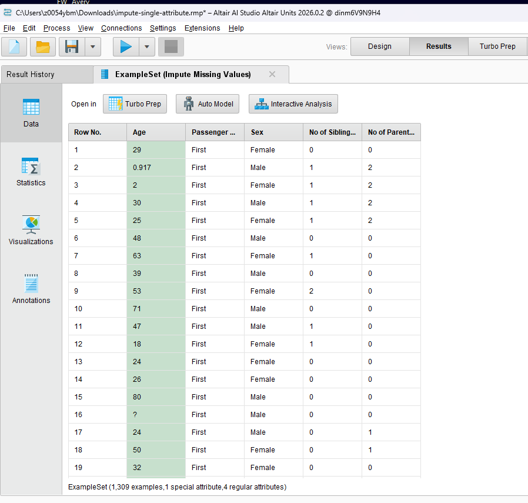Open the View menu
Viewport: 528px width, 503px height.
click(85, 28)
